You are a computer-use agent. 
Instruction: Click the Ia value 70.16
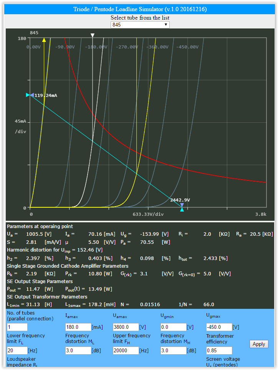point(95,234)
